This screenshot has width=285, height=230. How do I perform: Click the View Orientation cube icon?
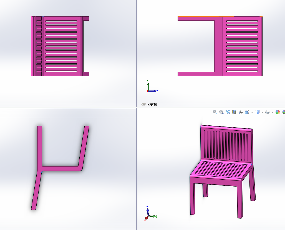[x=247, y=112]
